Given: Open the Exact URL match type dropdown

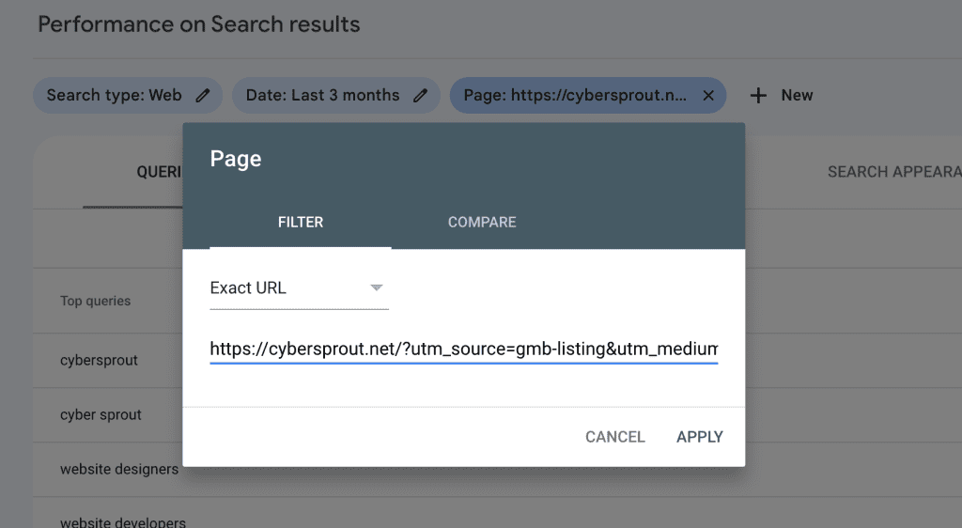Looking at the screenshot, I should coord(299,287).
